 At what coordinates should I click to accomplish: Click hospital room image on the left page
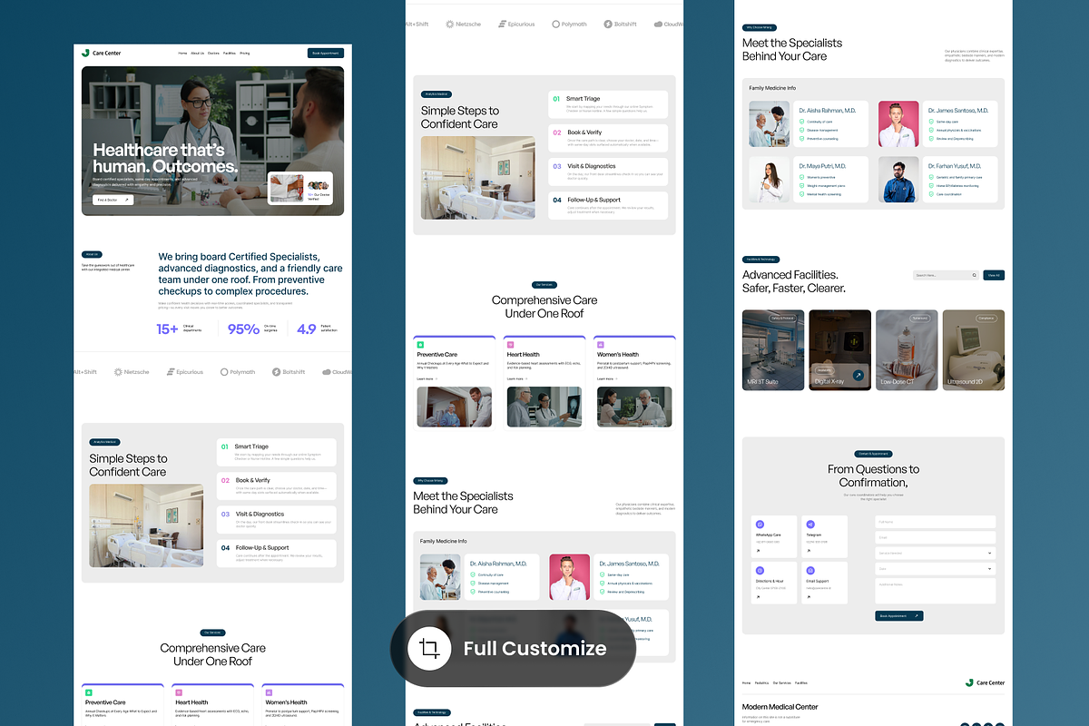pos(146,525)
